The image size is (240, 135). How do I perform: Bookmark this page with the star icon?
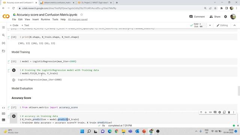point(215,8)
